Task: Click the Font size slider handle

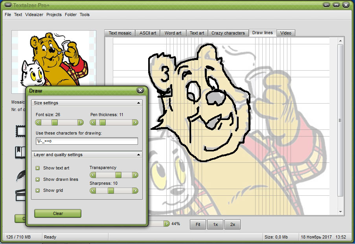Action: [55, 122]
